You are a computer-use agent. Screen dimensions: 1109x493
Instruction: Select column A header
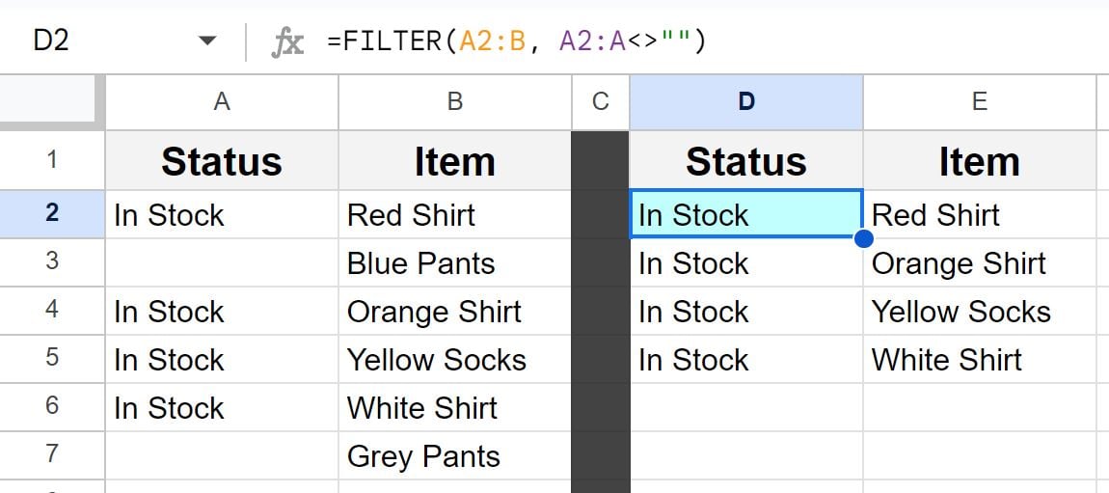[222, 102]
